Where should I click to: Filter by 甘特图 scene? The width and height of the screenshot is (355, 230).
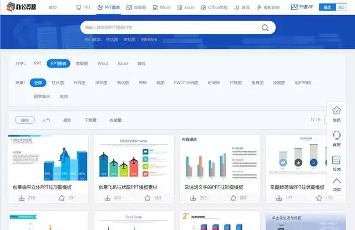235,83
